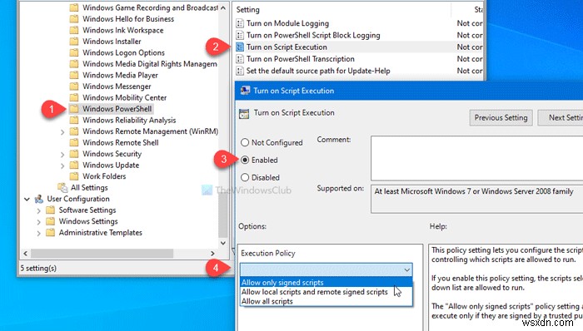
Task: Select the All Settings tree item
Action: [x=89, y=187]
